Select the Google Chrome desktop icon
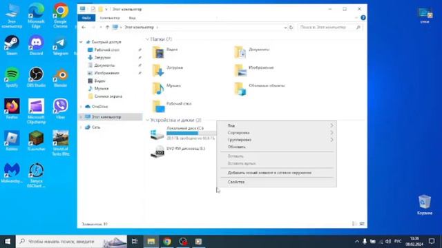Screen dimensions: 442x248 point(60,15)
